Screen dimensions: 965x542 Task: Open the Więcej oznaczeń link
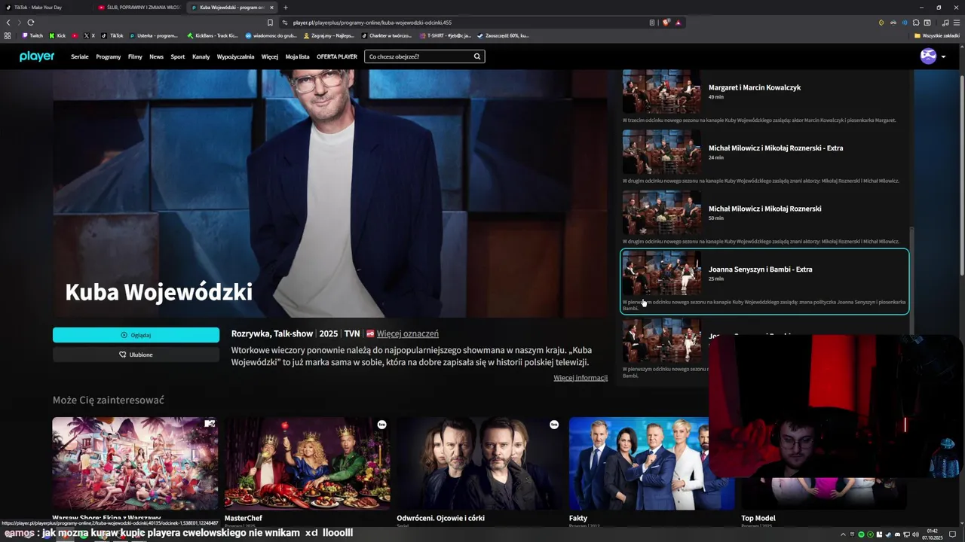pyautogui.click(x=407, y=333)
